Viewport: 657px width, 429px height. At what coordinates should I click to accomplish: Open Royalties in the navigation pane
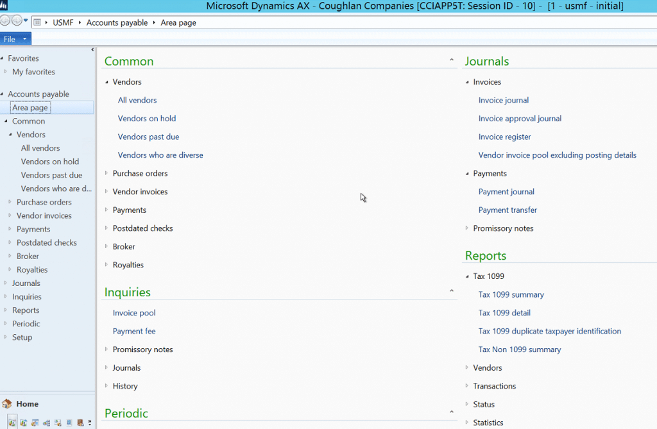pos(32,270)
